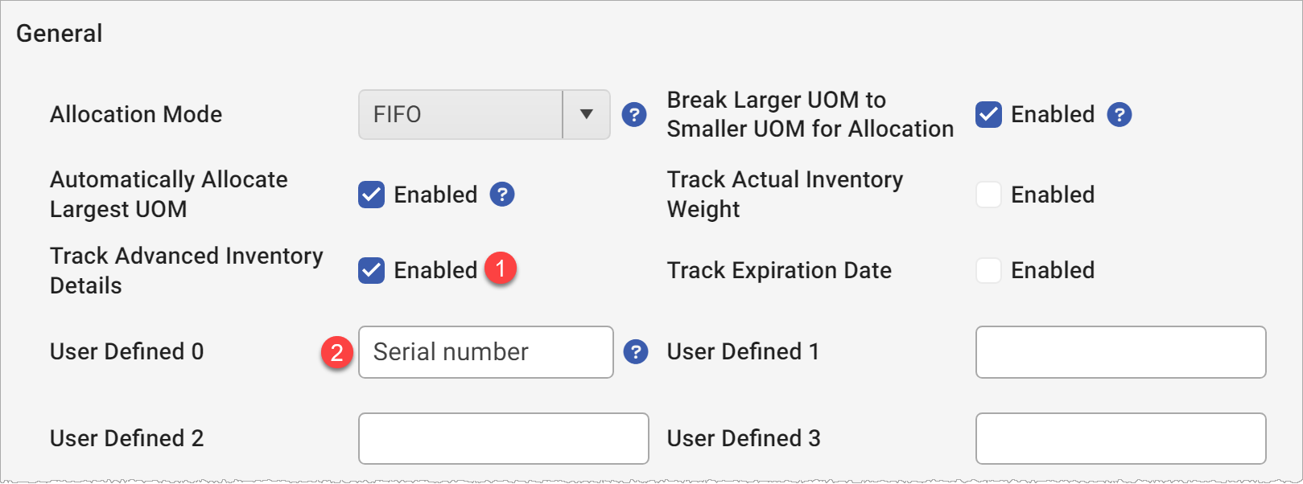Image resolution: width=1303 pixels, height=484 pixels.
Task: View help for Break Larger UOM to Smaller UOM
Action: point(1119,115)
